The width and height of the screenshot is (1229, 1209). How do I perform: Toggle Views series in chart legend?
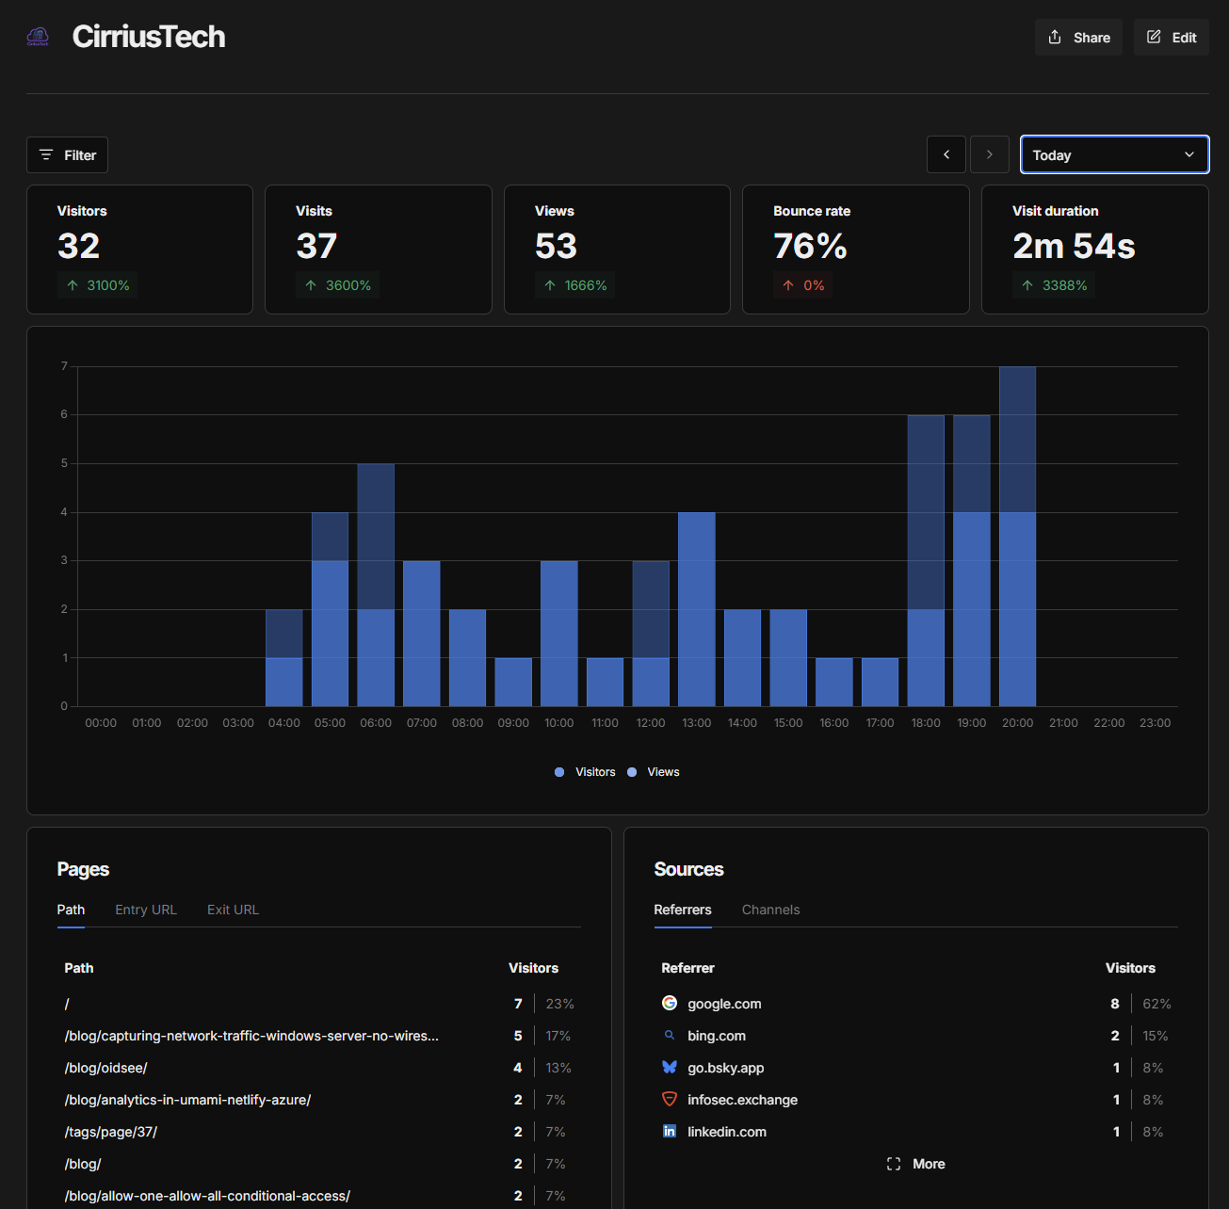click(x=655, y=772)
